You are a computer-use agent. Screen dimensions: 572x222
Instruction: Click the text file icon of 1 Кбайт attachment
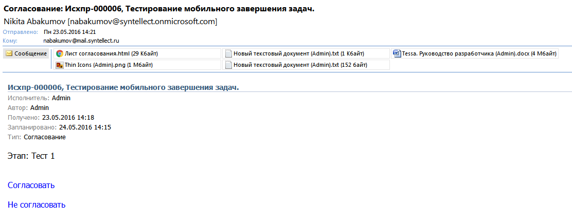(x=228, y=53)
